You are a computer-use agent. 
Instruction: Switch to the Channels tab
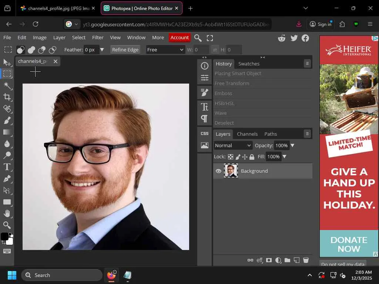pos(247,134)
